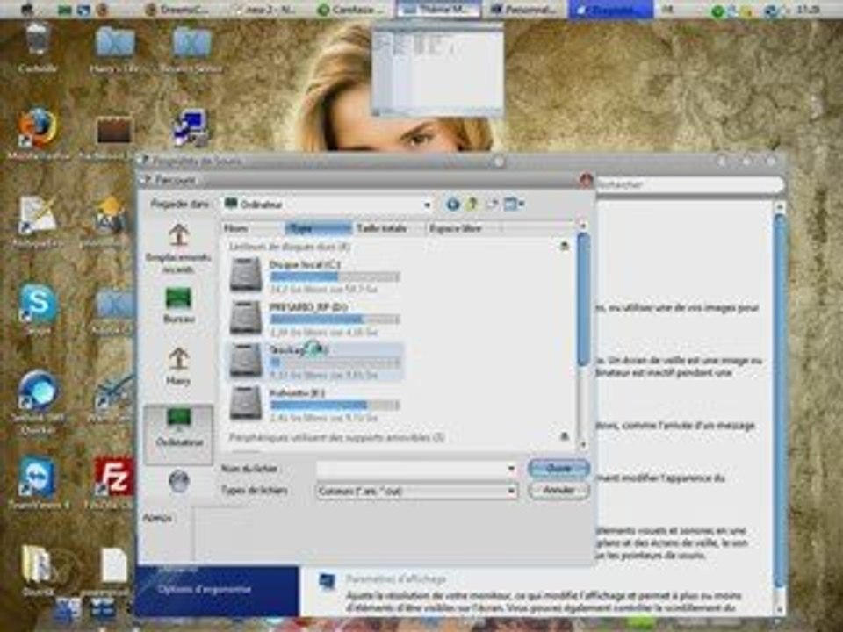843x632 pixels.
Task: Click the green tray icon in top bar
Action: tap(717, 11)
